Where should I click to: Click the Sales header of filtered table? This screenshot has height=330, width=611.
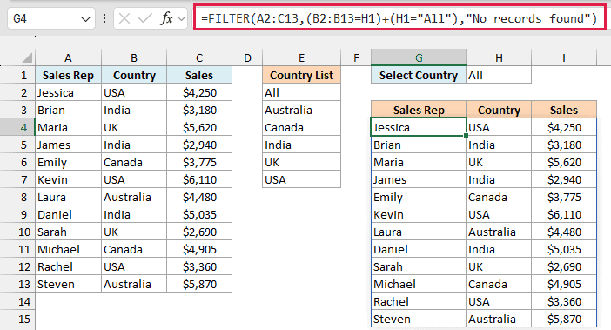(x=564, y=110)
